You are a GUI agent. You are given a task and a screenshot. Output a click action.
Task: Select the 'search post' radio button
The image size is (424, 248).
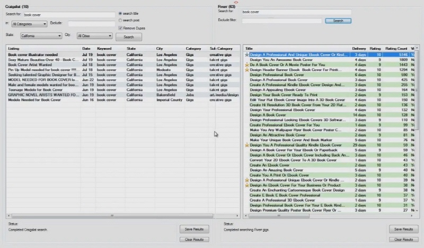pyautogui.click(x=120, y=20)
